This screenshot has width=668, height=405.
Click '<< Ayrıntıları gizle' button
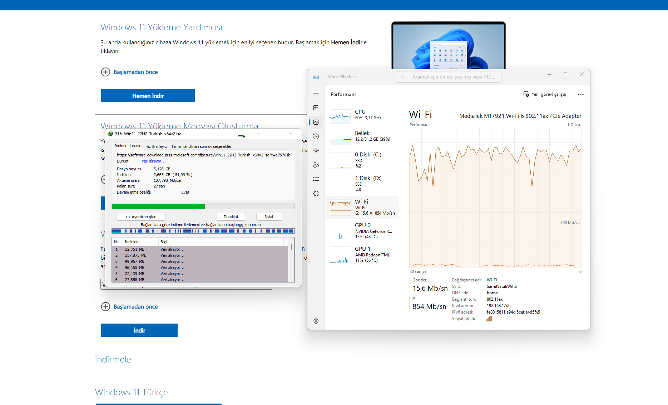141,217
